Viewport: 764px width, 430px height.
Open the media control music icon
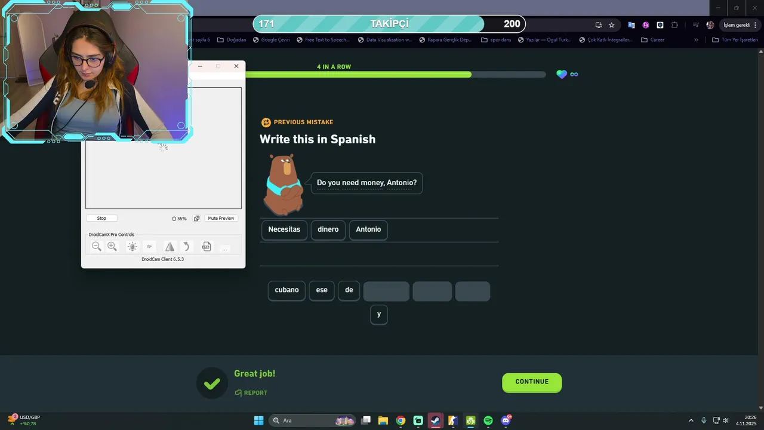696,25
